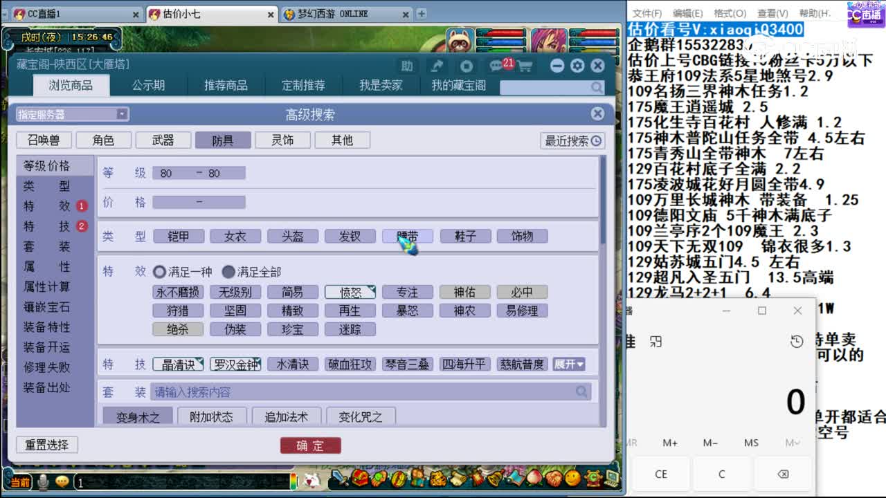Screen dimensions: 886x498
Task: Select the 满足一种 radio option
Action: coord(160,272)
